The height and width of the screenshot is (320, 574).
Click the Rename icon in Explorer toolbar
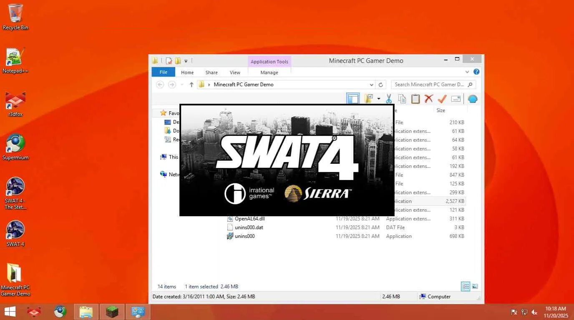(x=456, y=99)
